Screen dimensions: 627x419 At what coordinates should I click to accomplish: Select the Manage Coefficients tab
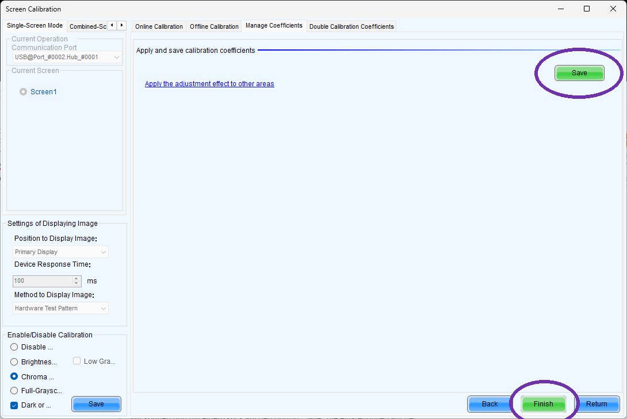(274, 25)
